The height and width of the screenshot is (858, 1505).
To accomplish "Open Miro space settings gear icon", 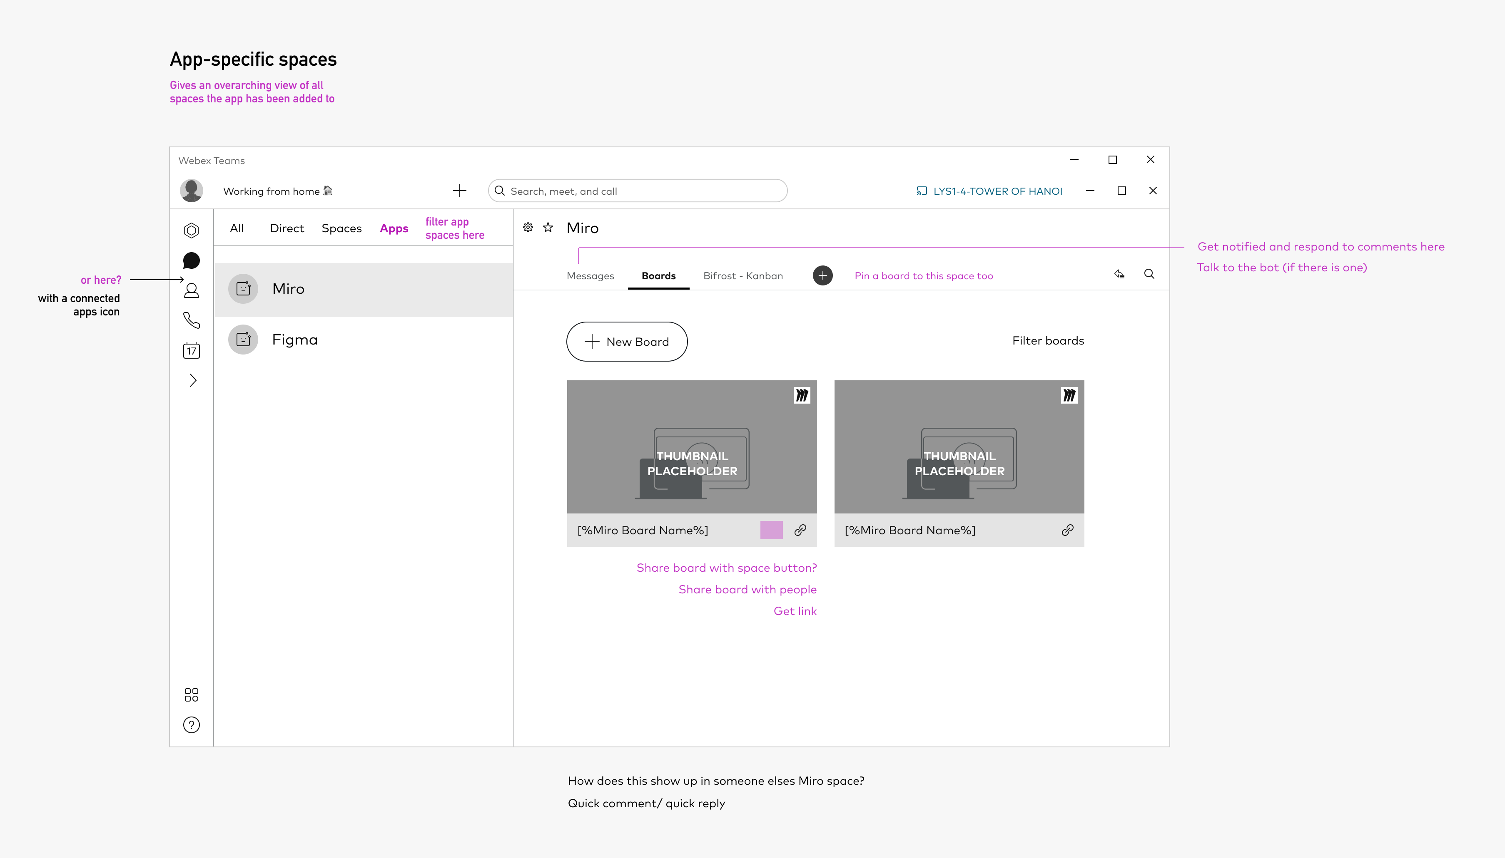I will (528, 228).
